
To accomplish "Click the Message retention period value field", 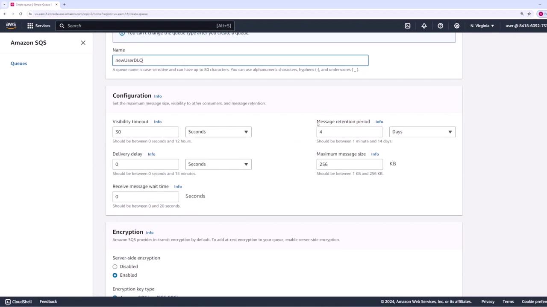I will point(350,132).
